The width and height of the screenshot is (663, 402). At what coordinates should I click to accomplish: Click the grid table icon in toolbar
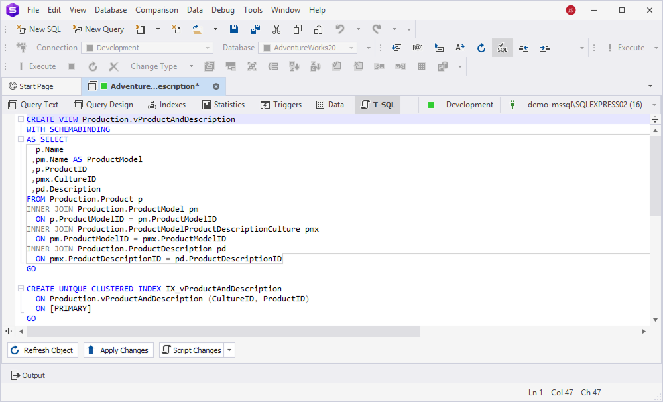point(422,66)
